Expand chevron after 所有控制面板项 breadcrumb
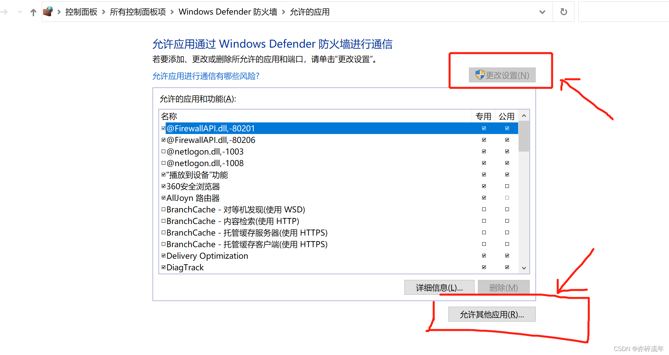 click(172, 12)
